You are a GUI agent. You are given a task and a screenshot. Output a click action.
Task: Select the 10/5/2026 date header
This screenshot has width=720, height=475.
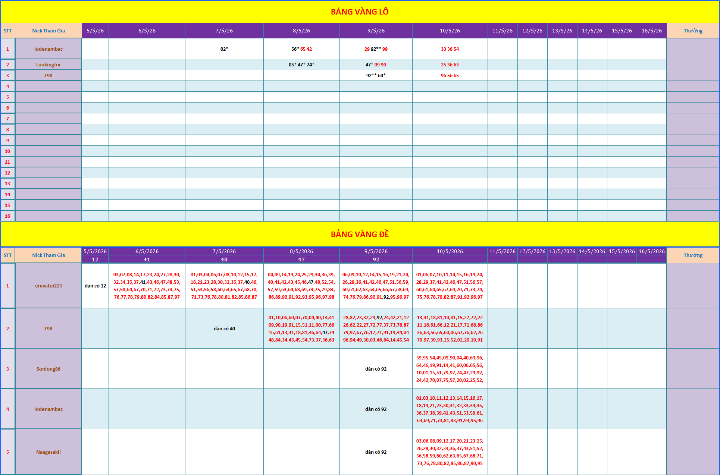point(450,251)
